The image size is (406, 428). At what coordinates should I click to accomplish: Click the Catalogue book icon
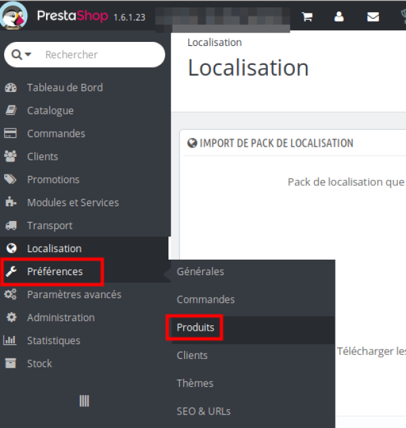(x=10, y=110)
